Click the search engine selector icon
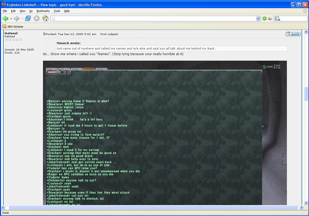The width and height of the screenshot is (309, 216). 277,19
